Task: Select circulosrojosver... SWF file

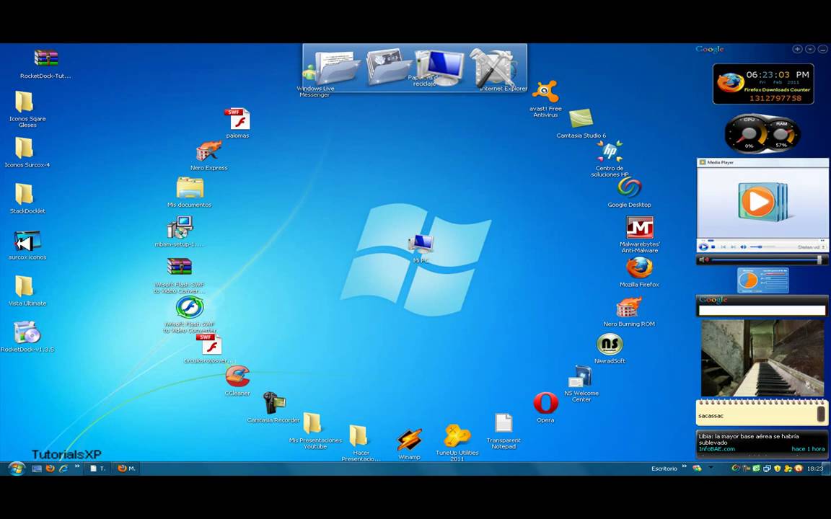Action: click(x=208, y=345)
